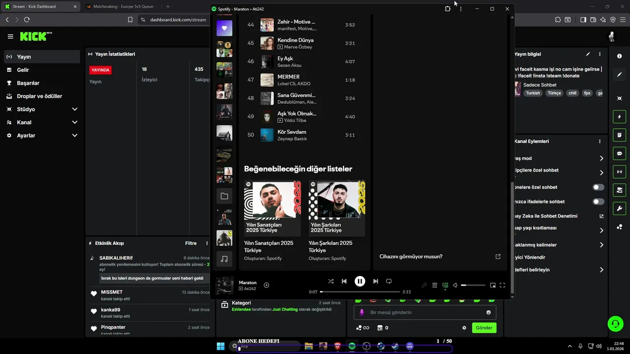Expand Stüdyo section in sidebar

(x=75, y=109)
